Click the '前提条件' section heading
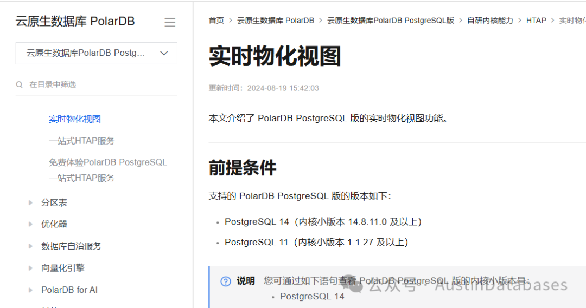The image size is (586, 308). point(243,168)
